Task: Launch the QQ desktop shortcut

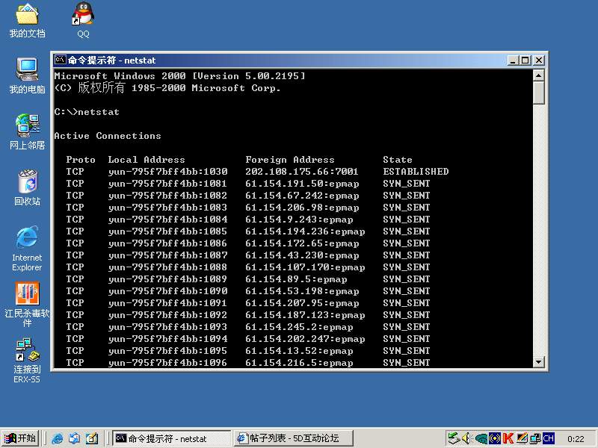Action: (83, 20)
